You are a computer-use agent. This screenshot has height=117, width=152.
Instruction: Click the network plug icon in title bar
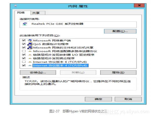pos(16,6)
